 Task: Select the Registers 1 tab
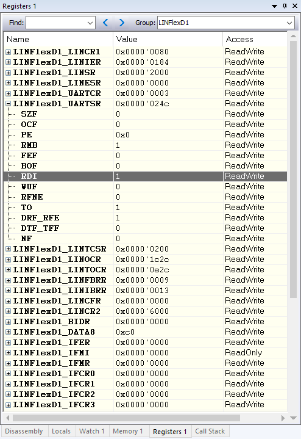[170, 432]
